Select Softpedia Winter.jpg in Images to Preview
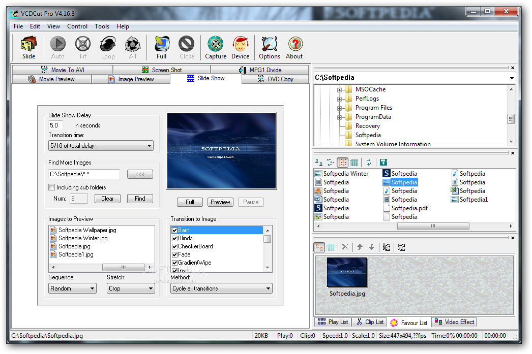 coord(83,238)
